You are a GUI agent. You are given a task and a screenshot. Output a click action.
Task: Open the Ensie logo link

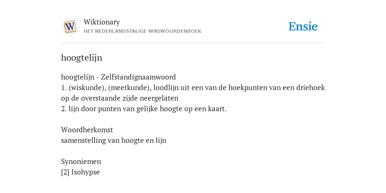(303, 27)
